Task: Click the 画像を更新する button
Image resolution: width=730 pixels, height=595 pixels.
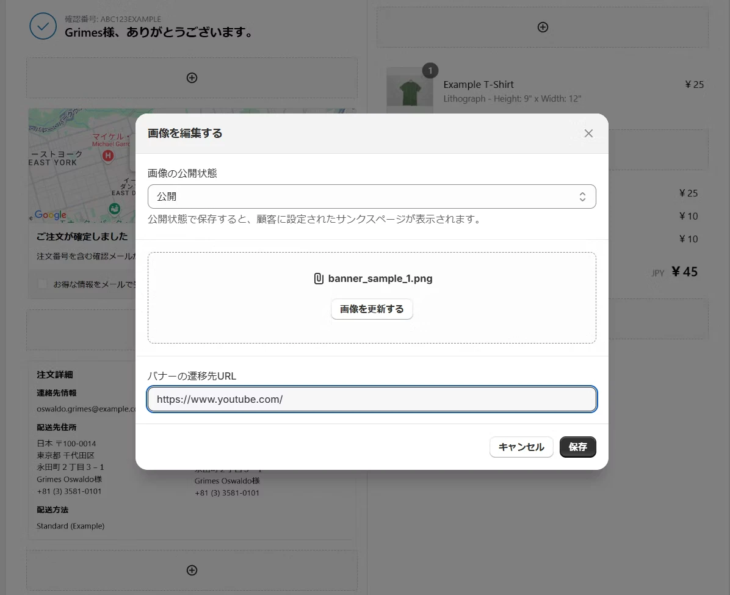Action: click(x=372, y=309)
